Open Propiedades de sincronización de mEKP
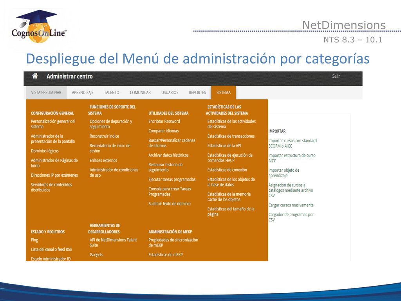 173,243
